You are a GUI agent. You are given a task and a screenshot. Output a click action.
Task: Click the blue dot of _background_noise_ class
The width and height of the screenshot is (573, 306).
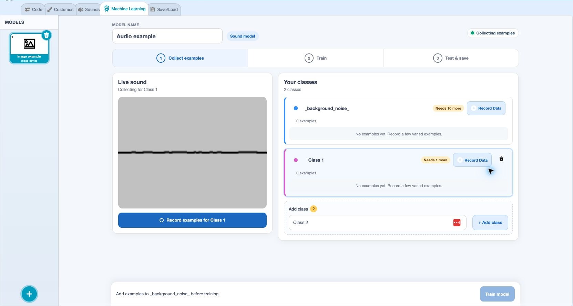coord(296,108)
